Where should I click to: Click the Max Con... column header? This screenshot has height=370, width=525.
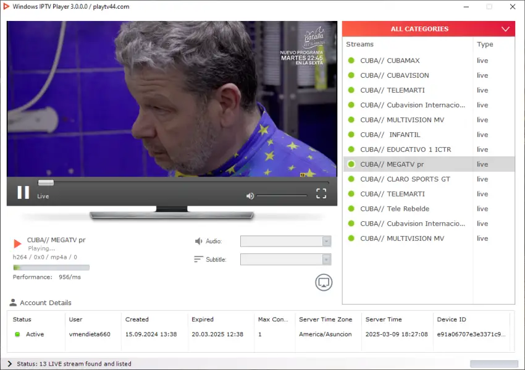pos(273,319)
